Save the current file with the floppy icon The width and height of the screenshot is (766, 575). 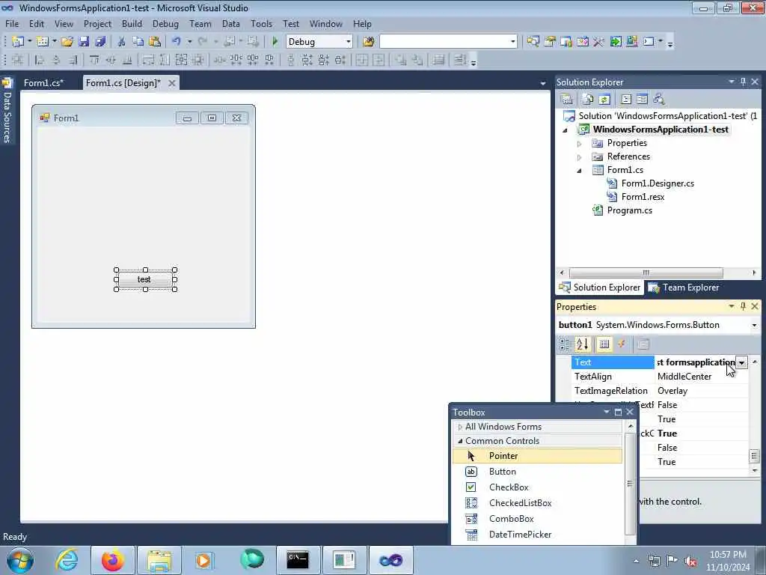84,42
